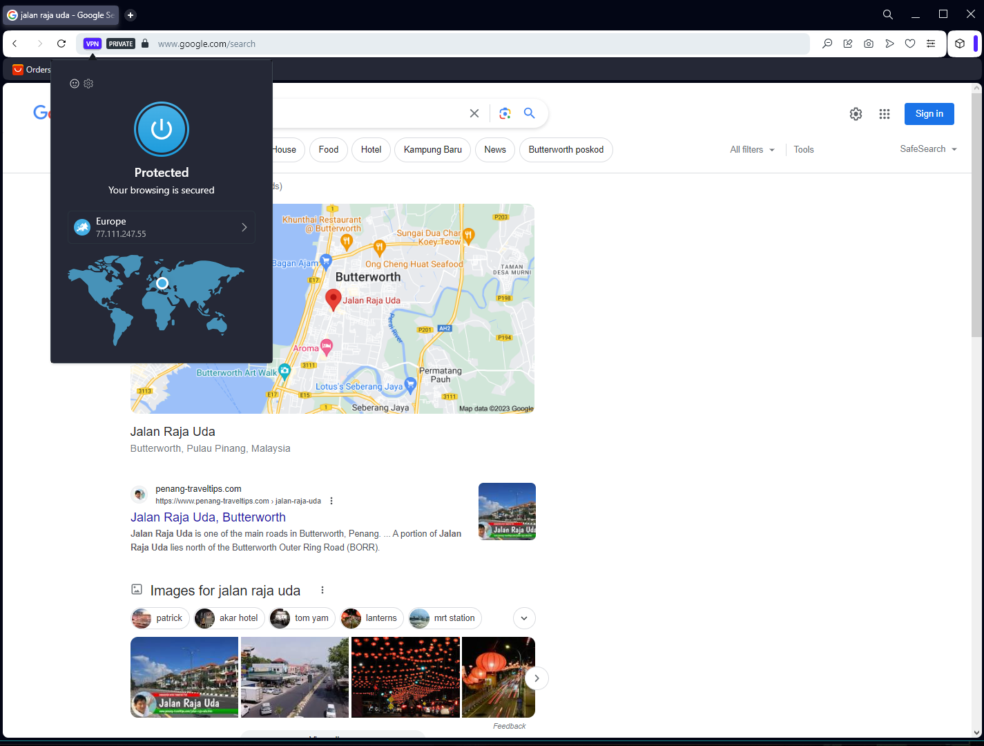Open Google quick settings gear
984x746 pixels.
pos(856,114)
